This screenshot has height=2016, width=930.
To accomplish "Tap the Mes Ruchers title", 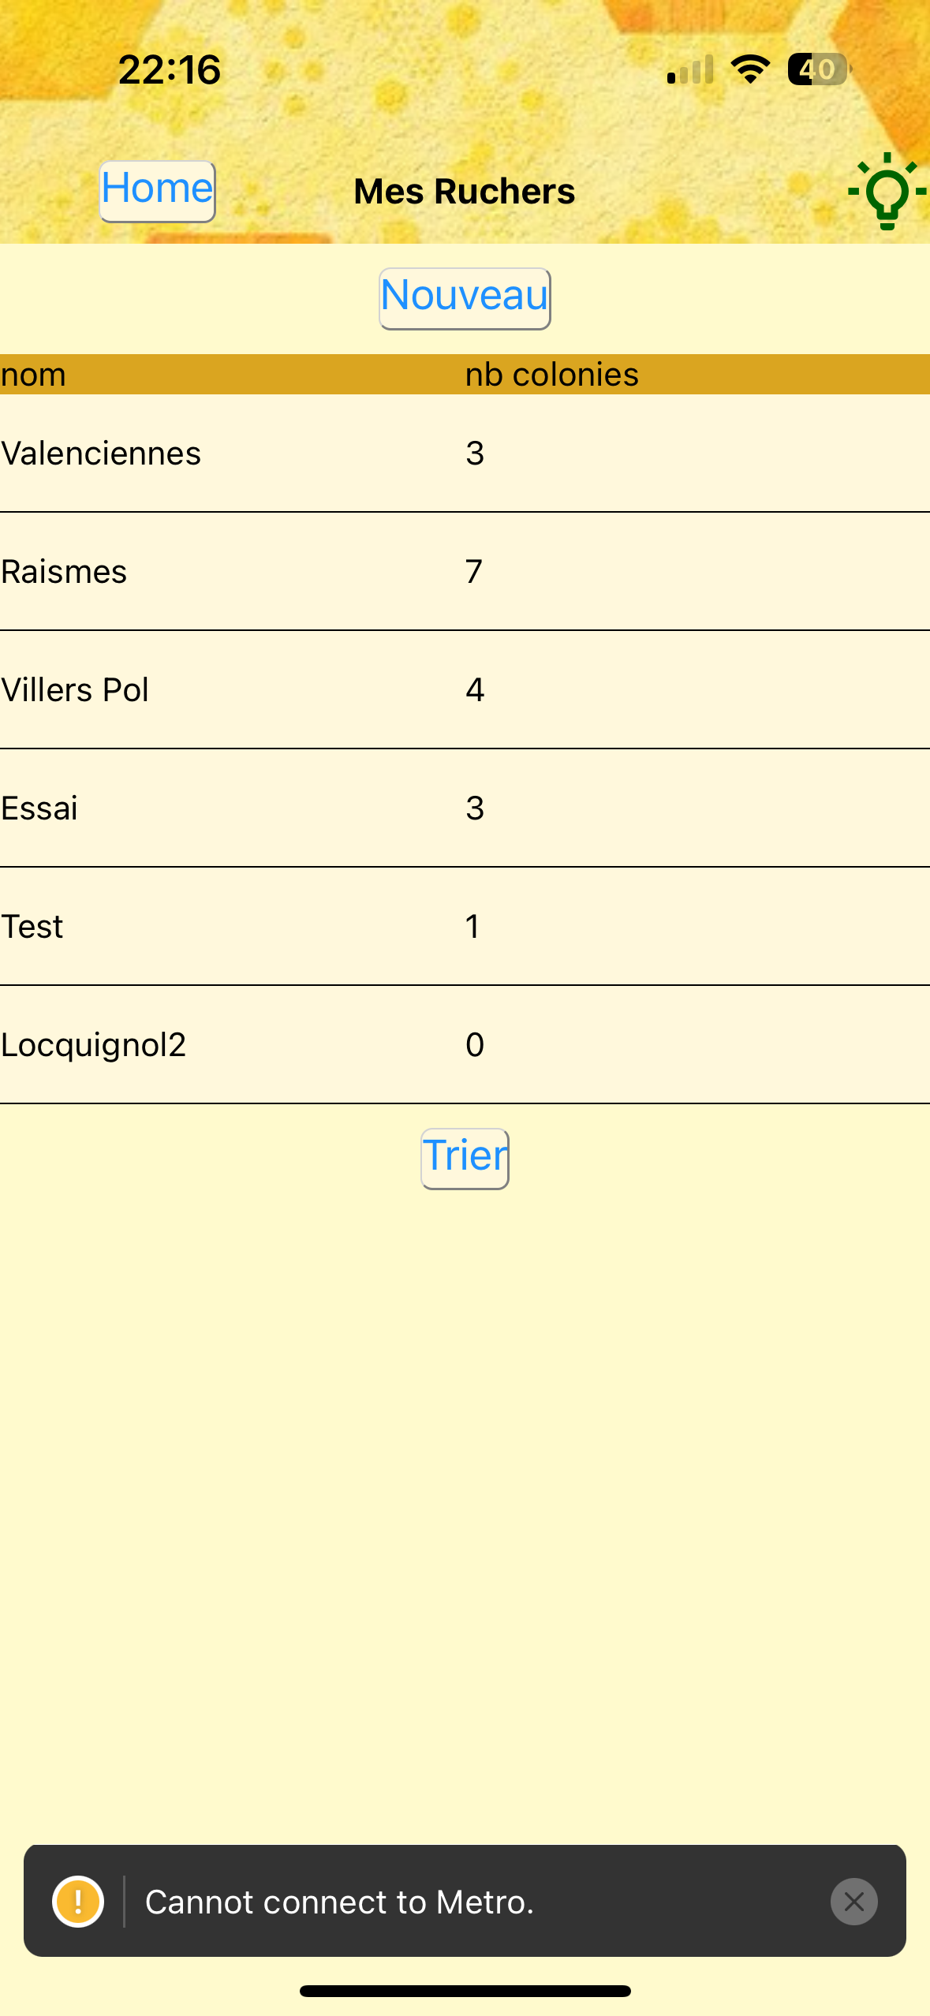I will pyautogui.click(x=464, y=192).
